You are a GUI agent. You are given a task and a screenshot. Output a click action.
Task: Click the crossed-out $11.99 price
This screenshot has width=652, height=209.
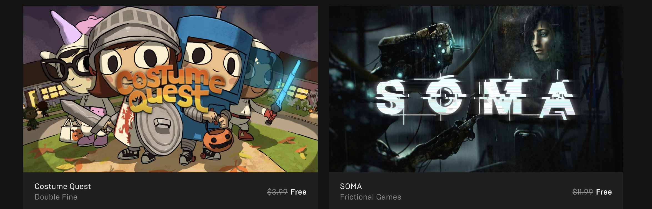click(x=583, y=192)
